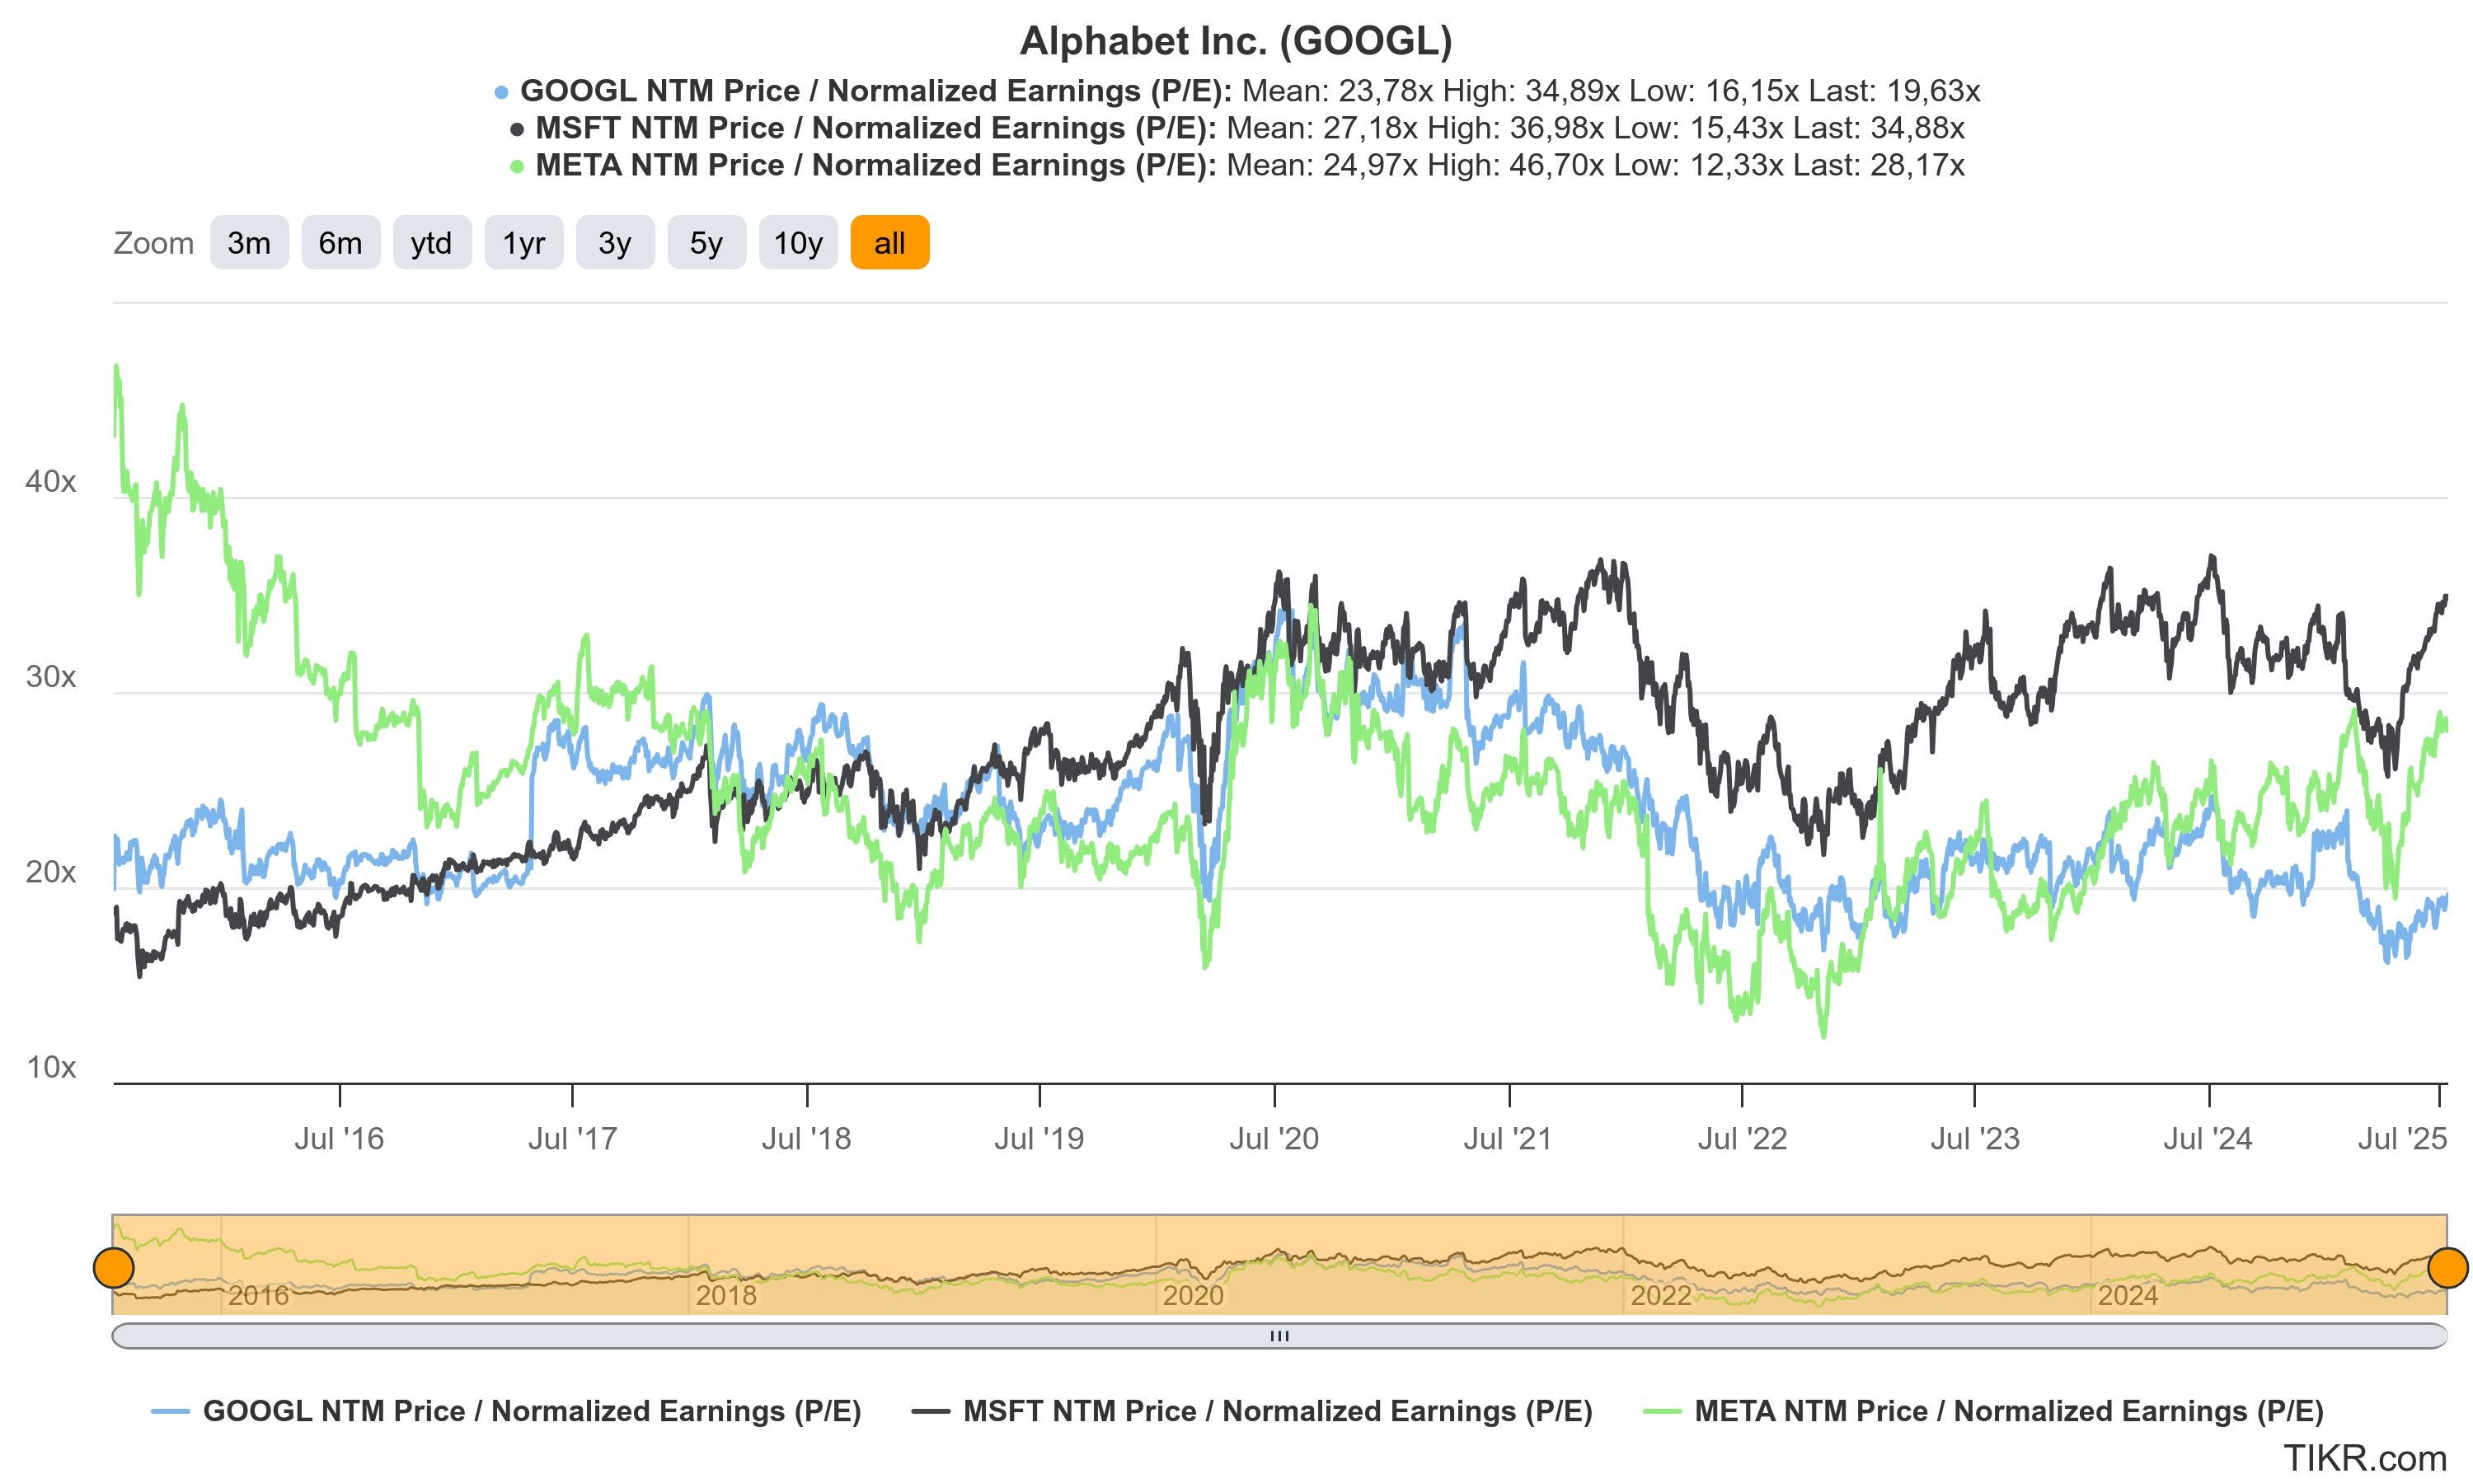Screen dimensions: 2473x1483
Task: Toggle MSFT series in bottom legend
Action: (x=1252, y=1411)
